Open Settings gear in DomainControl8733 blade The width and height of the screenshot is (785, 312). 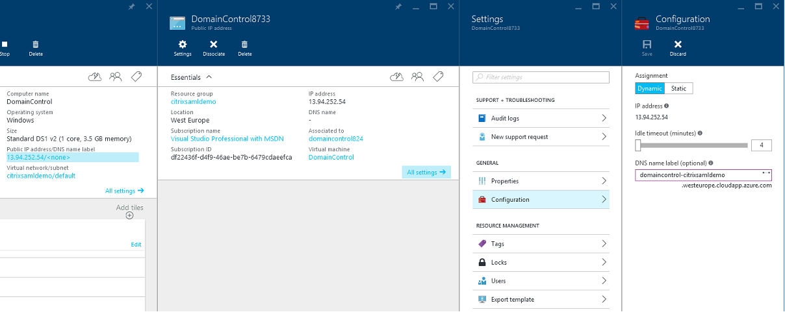(x=183, y=45)
